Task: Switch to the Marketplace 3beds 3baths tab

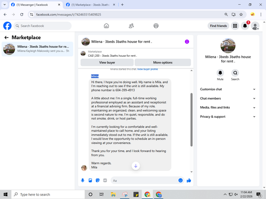Action: (x=90, y=5)
